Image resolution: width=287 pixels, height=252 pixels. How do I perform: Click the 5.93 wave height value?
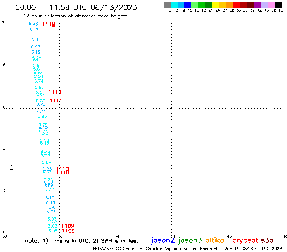[x=43, y=133]
